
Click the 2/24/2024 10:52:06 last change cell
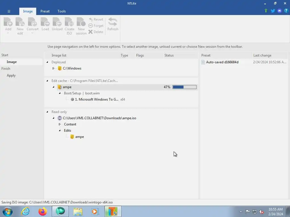point(270,62)
